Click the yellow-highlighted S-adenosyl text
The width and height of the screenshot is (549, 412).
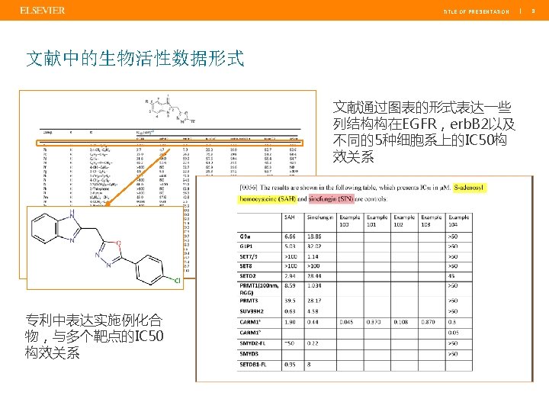click(x=468, y=188)
